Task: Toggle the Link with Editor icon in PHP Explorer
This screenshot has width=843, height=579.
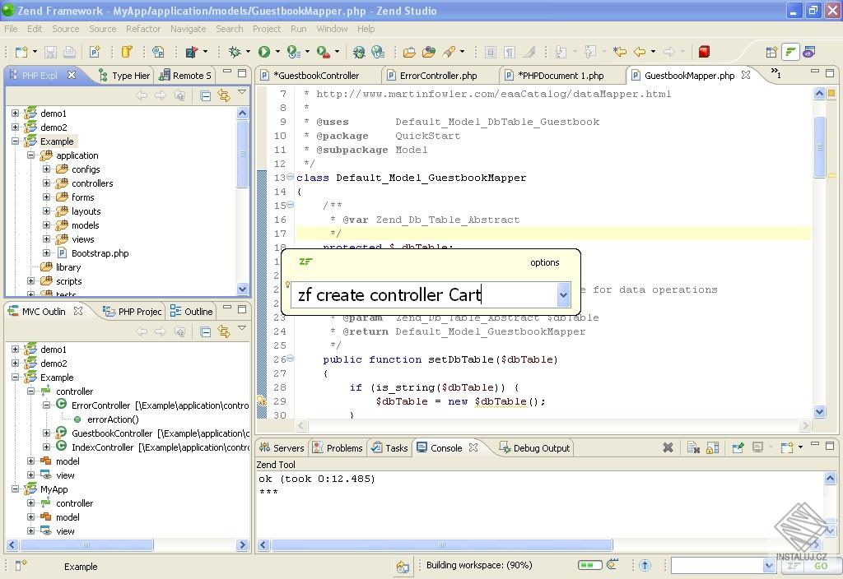Action: [x=224, y=95]
